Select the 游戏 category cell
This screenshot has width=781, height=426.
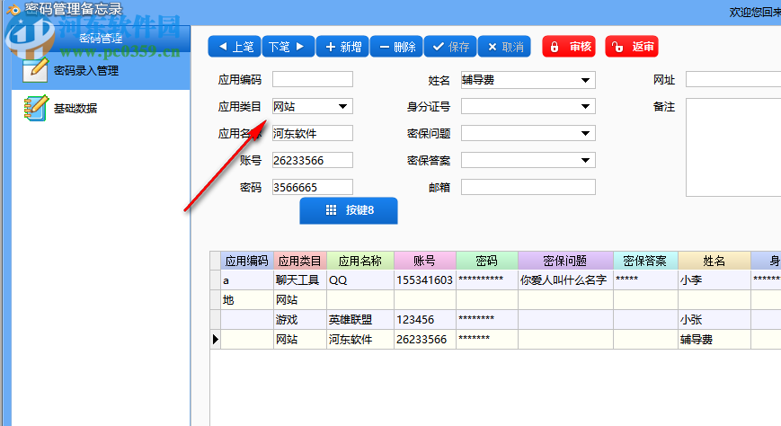(300, 319)
